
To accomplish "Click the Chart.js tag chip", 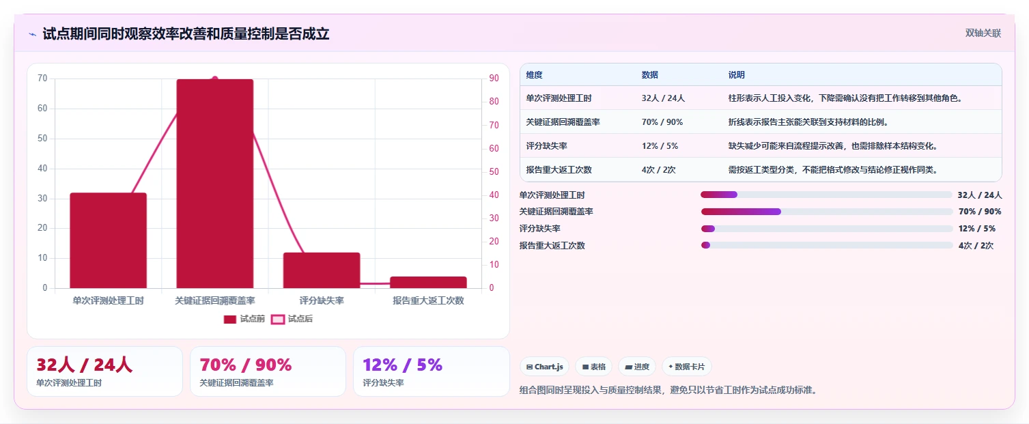I will pos(545,367).
